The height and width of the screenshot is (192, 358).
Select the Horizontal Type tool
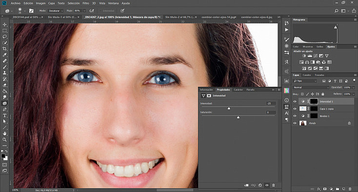4,115
